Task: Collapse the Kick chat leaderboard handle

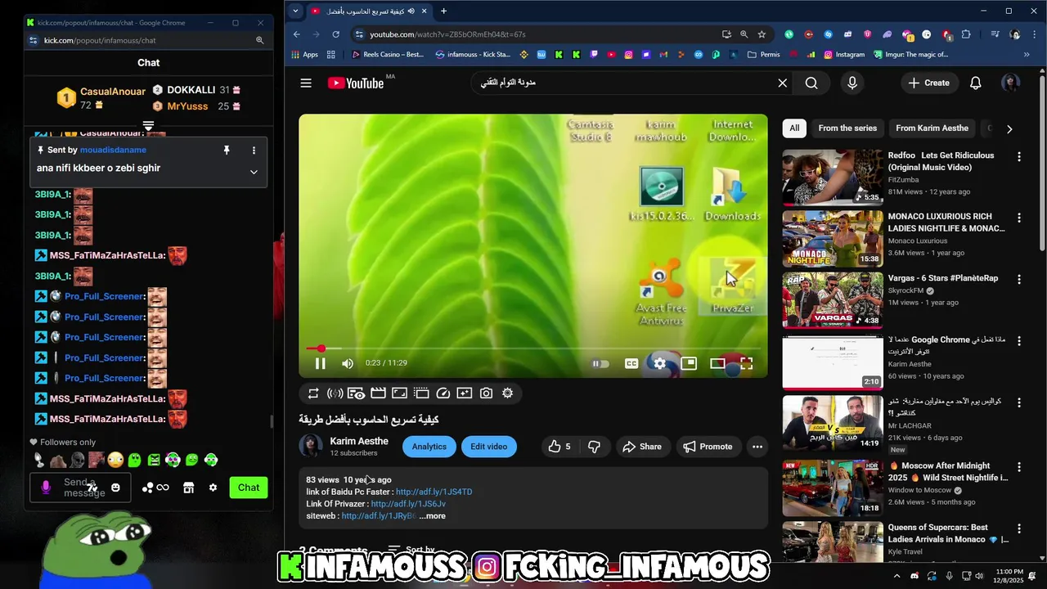Action: point(148,126)
